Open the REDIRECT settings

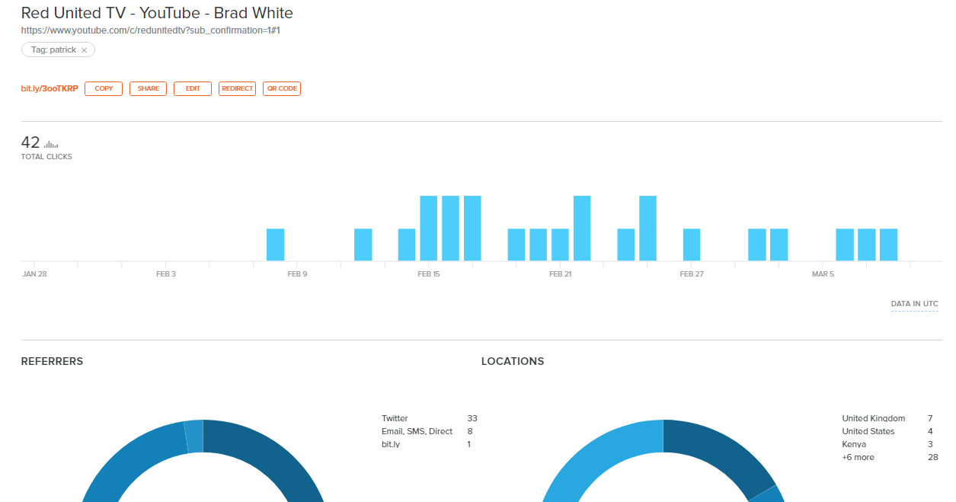tap(237, 88)
